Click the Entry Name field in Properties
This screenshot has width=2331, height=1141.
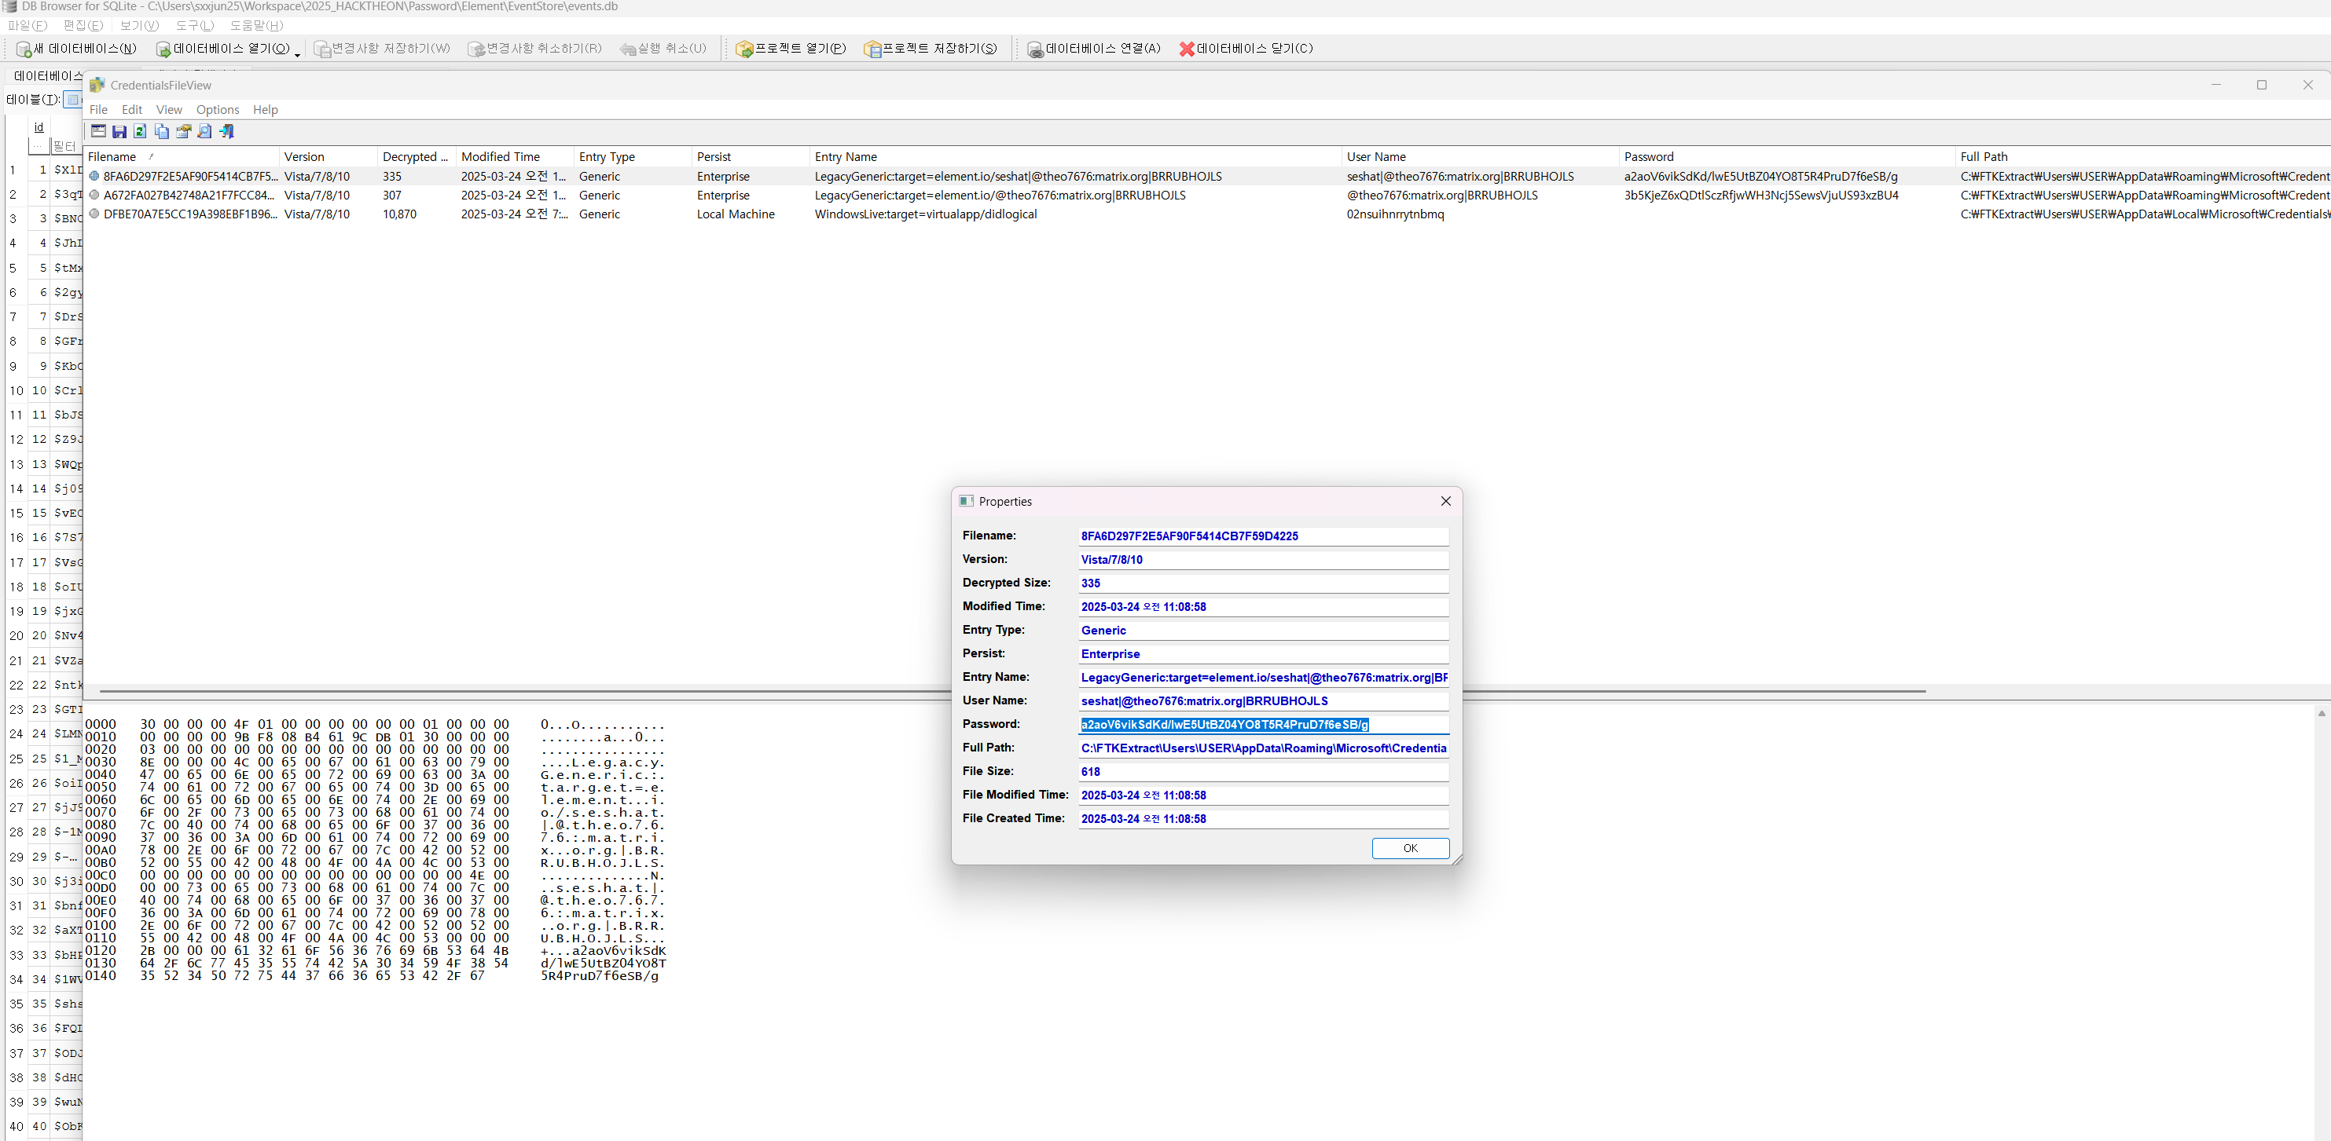[x=1263, y=677]
